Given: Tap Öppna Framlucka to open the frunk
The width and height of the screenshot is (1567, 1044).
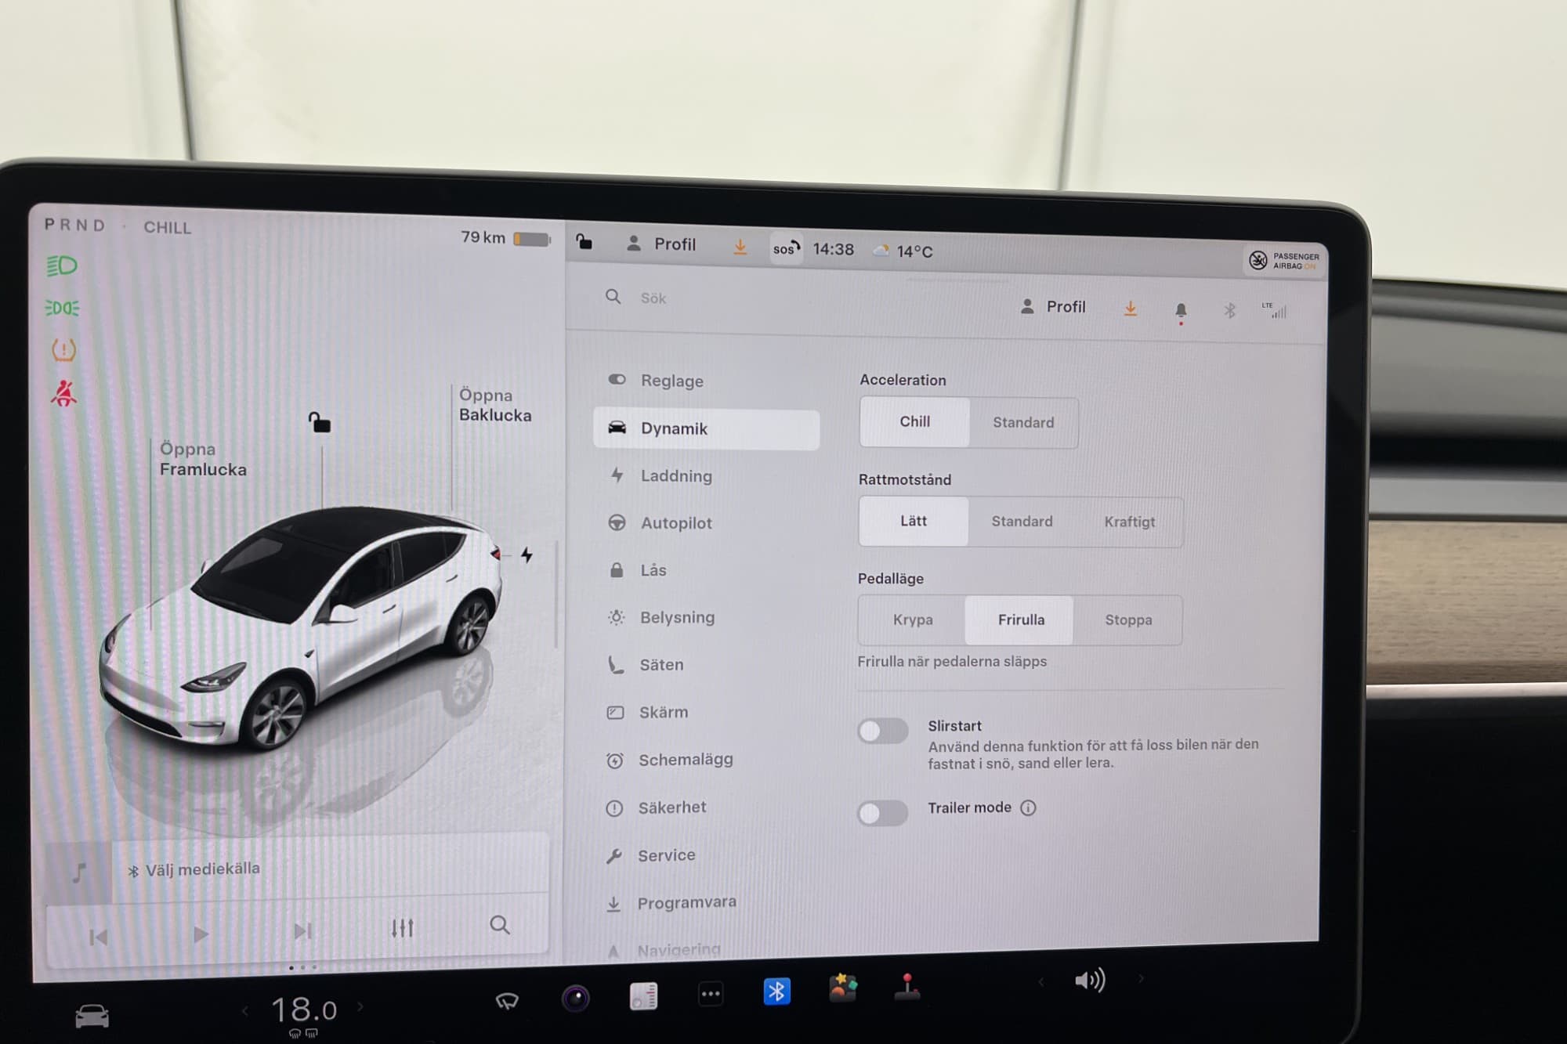Looking at the screenshot, I should coord(203,459).
